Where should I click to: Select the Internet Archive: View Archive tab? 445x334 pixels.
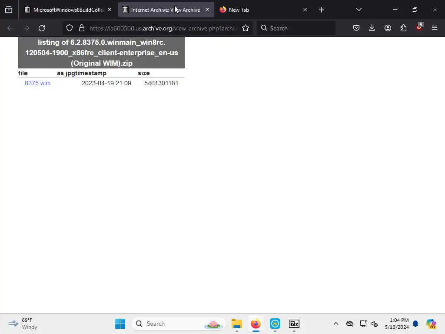166,10
